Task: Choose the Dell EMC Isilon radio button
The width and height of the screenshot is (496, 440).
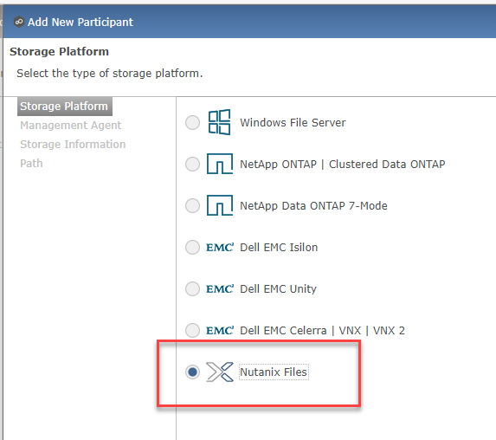Action: pos(192,247)
